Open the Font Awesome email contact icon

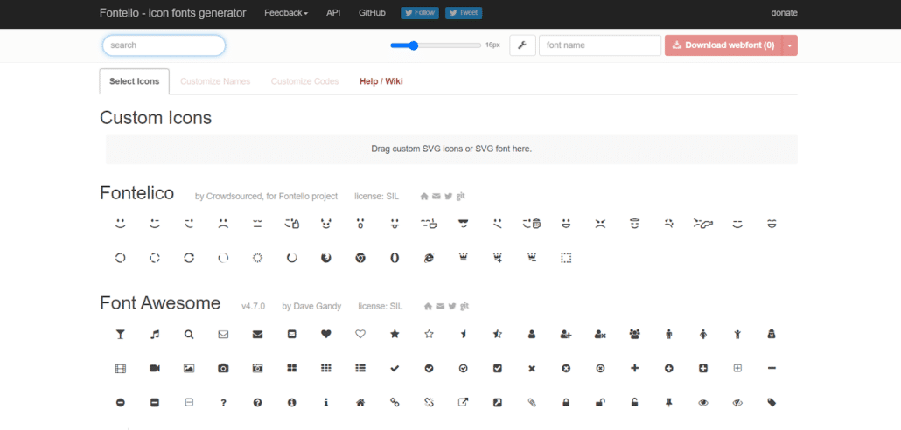tap(440, 306)
